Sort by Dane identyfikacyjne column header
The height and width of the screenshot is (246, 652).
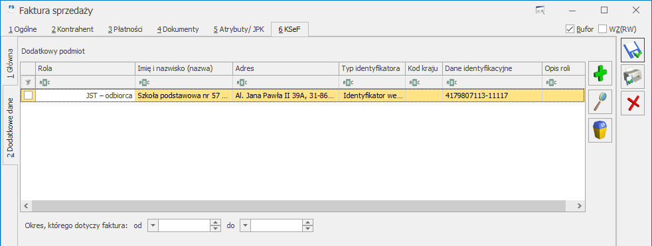[x=493, y=68]
